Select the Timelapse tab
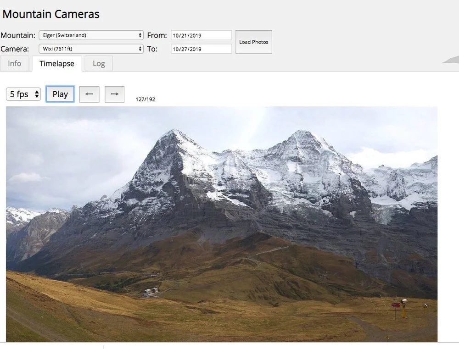 click(56, 64)
